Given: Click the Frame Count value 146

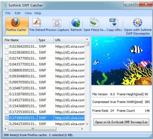Looking at the screenshot, I should click(x=147, y=111).
